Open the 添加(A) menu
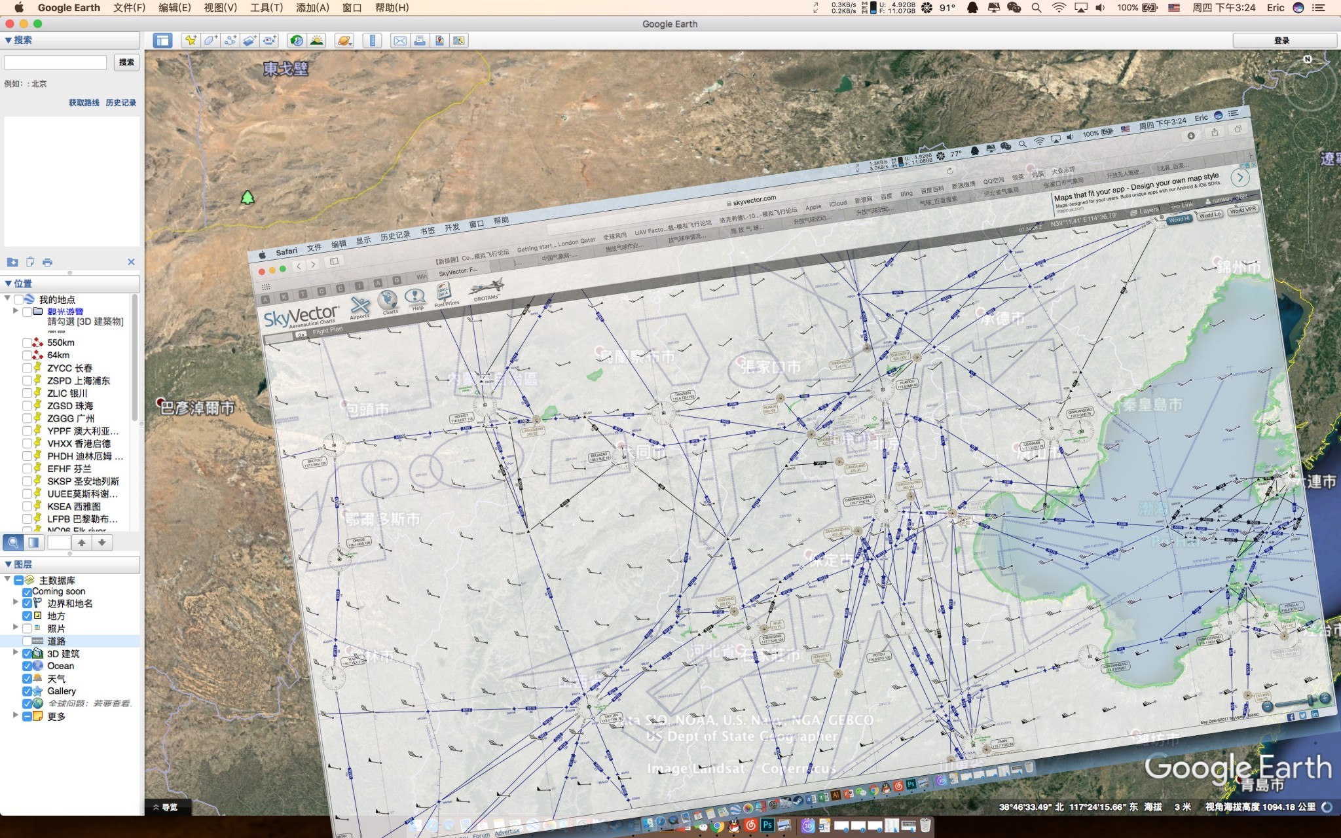Viewport: 1341px width, 838px height. 313,7
